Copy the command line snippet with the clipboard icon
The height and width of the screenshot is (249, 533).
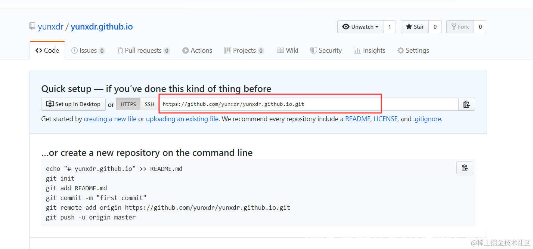(465, 168)
